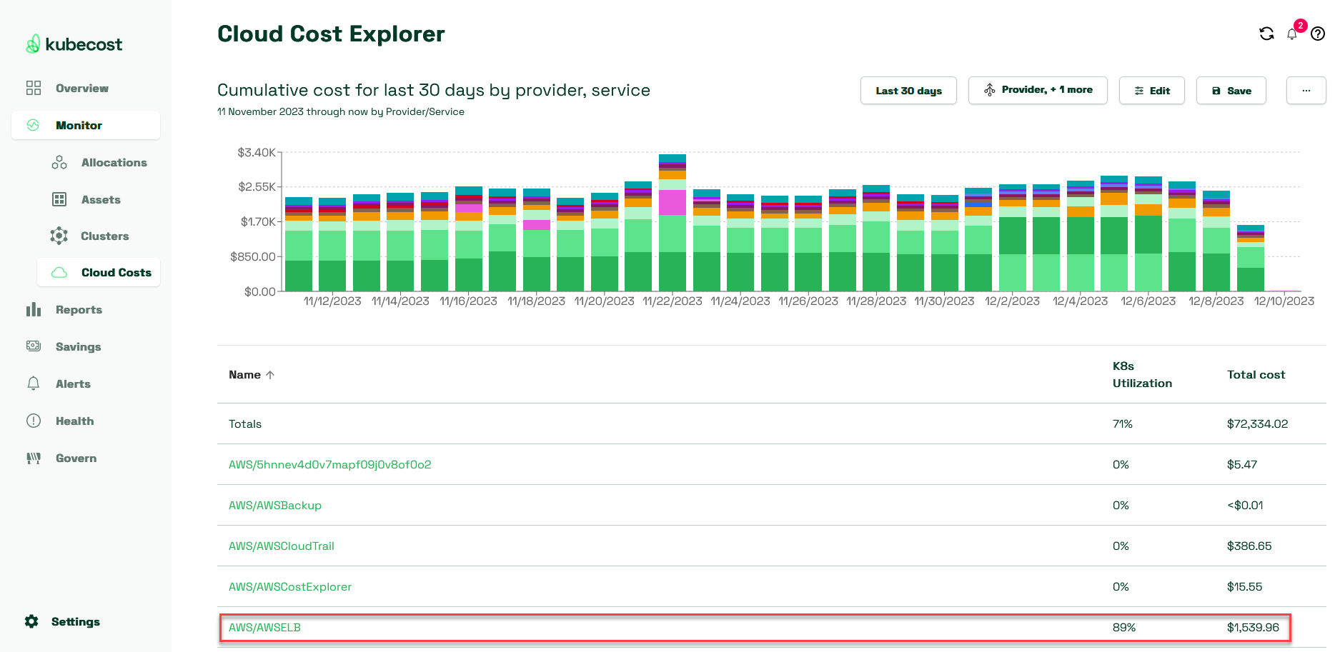Sort by Name using the arrow icon
The height and width of the screenshot is (652, 1340).
click(270, 375)
